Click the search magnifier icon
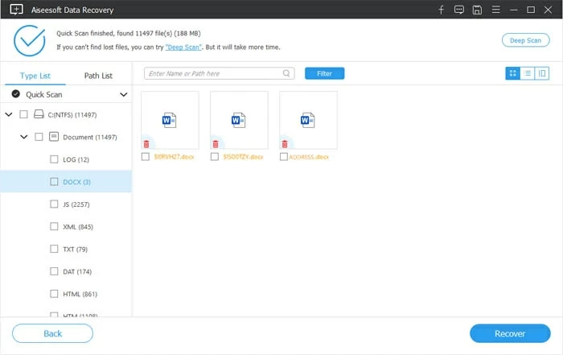Image resolution: width=563 pixels, height=355 pixels. point(287,73)
